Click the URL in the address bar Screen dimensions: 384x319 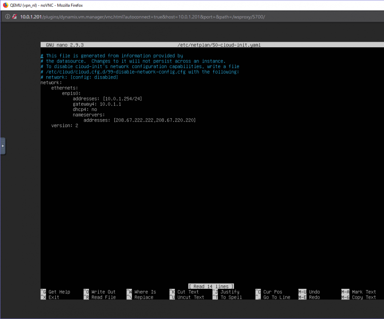click(x=142, y=17)
